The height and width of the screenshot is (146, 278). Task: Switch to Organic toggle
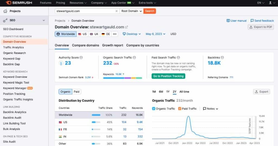click(65, 92)
